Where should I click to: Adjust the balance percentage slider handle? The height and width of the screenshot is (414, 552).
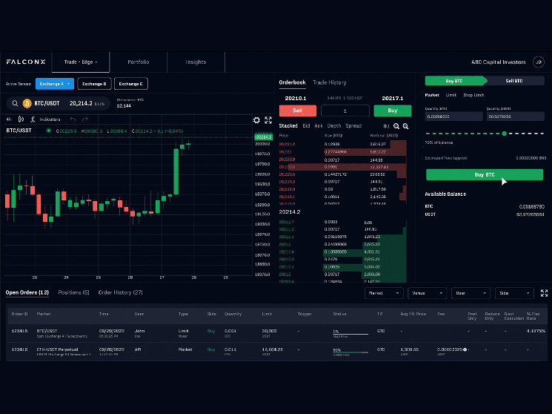(x=504, y=134)
